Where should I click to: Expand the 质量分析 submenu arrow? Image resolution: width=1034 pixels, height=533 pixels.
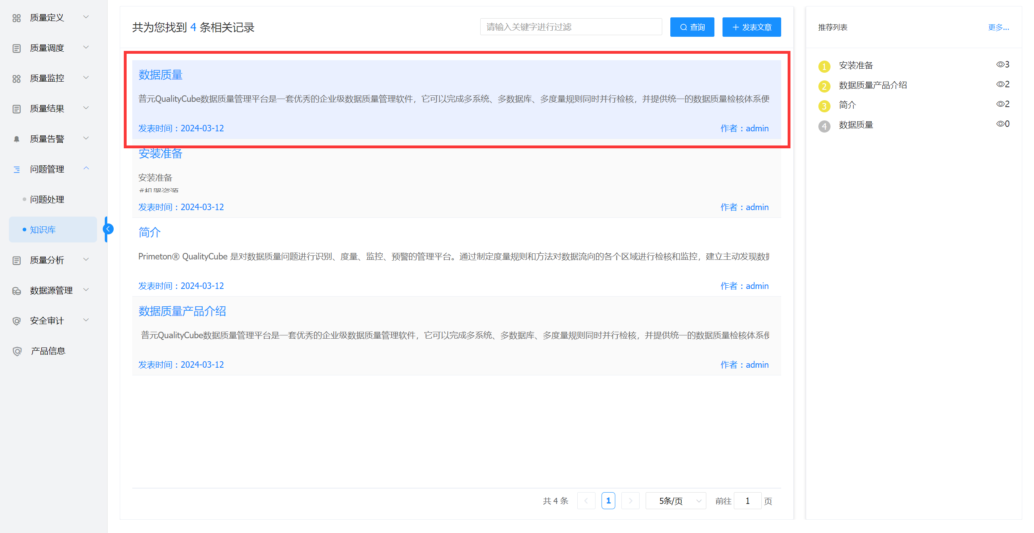(x=86, y=259)
